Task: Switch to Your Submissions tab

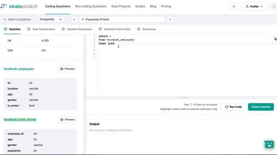Action: click(41, 29)
